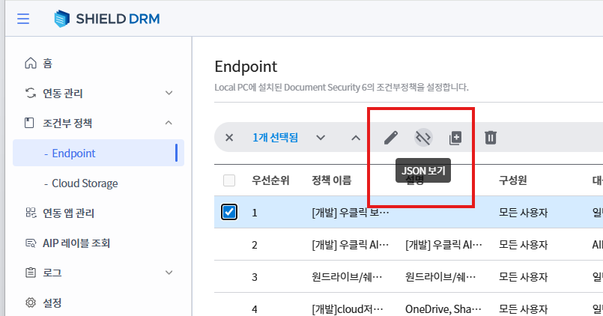Click the duplicate policy icon

click(x=455, y=137)
